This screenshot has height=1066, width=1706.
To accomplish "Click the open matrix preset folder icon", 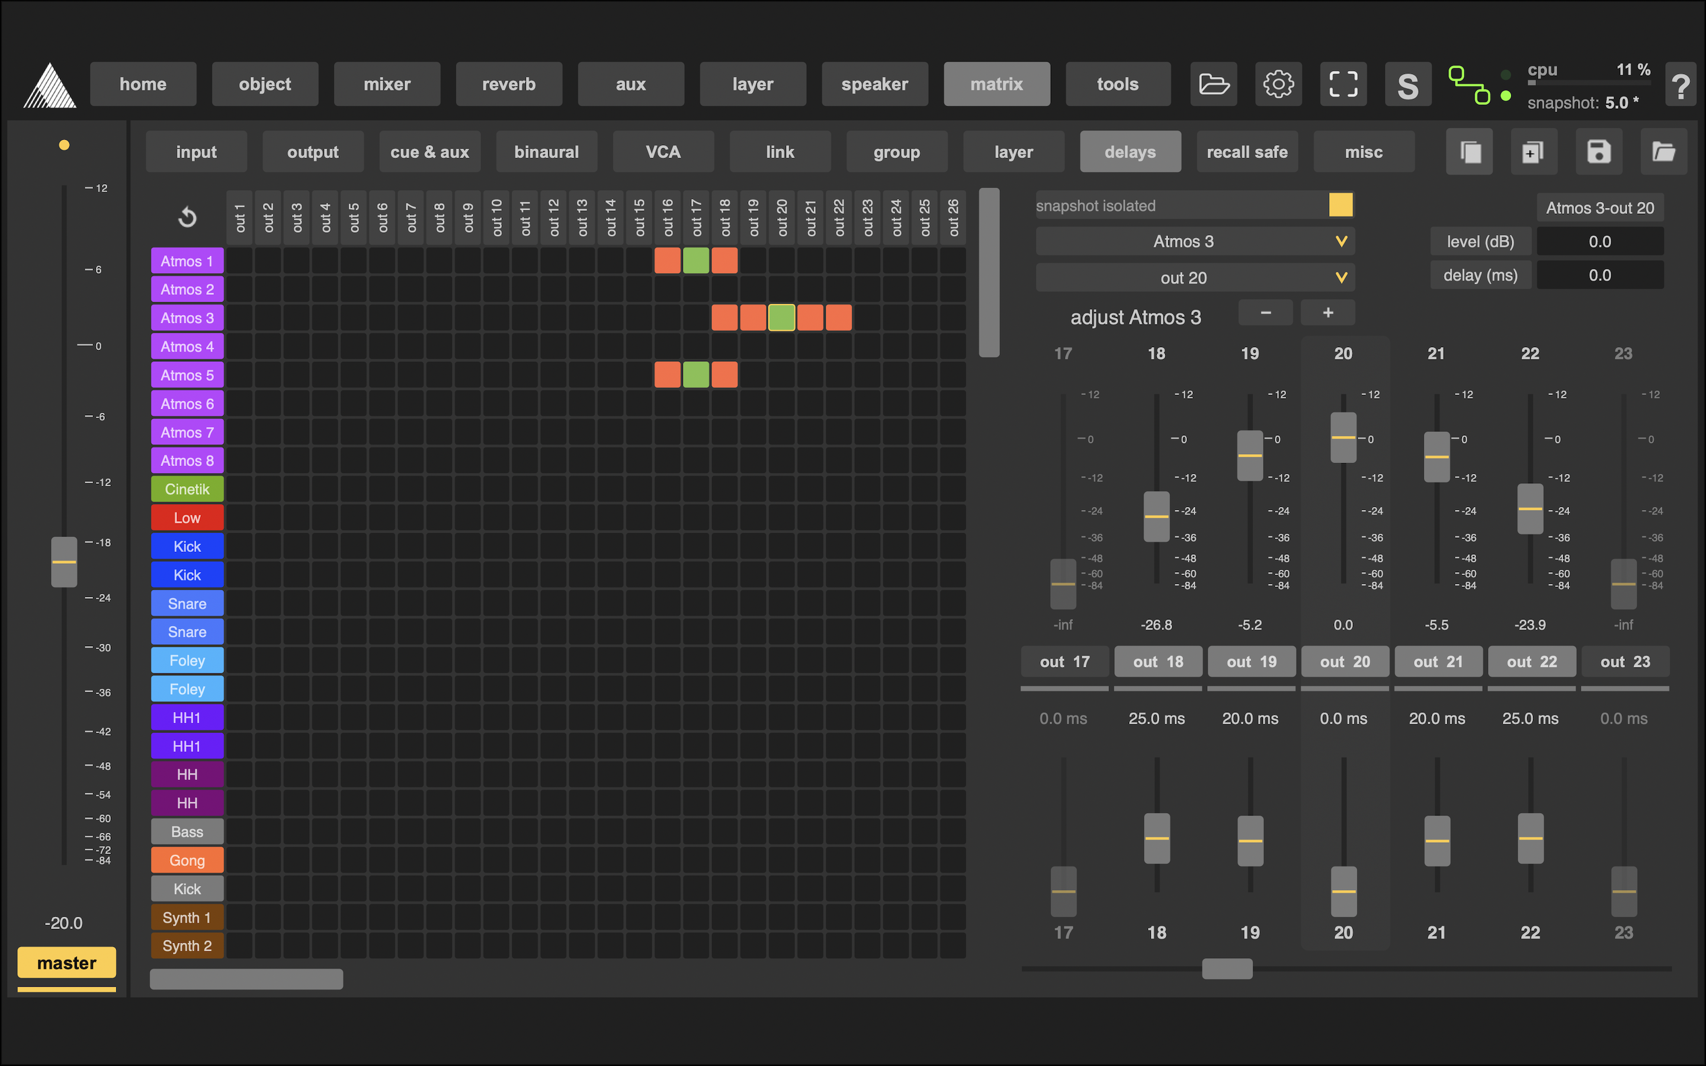I will click(1664, 152).
